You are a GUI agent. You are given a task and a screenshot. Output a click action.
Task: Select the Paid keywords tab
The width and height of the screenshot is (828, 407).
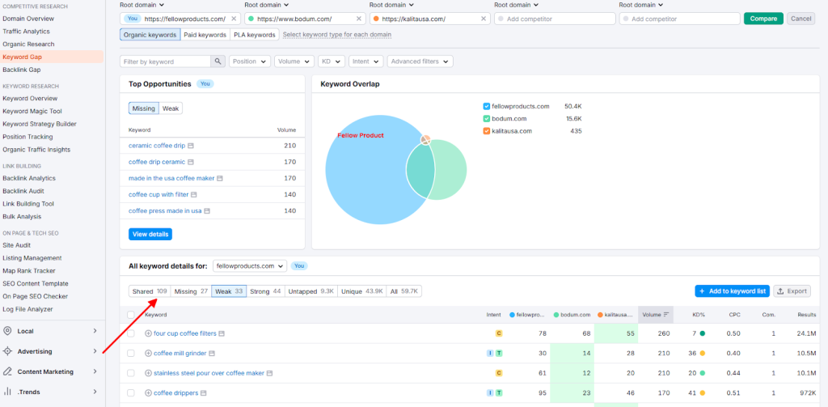[204, 35]
